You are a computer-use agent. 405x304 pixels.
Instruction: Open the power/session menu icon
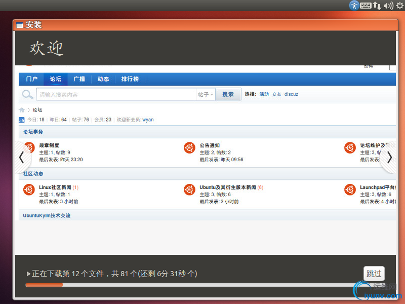[x=400, y=6]
